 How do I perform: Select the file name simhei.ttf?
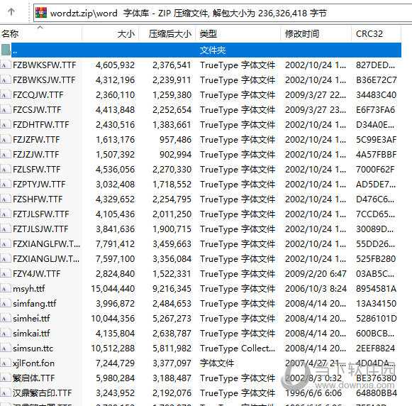pos(31,319)
